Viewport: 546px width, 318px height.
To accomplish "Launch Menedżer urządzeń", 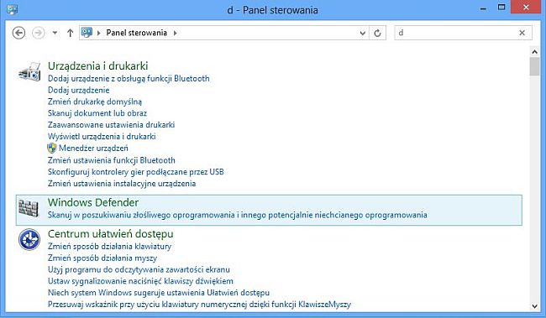I will (x=93, y=149).
